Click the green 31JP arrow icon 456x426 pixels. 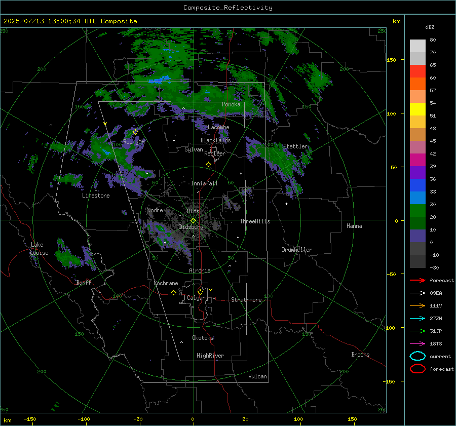pyautogui.click(x=417, y=331)
